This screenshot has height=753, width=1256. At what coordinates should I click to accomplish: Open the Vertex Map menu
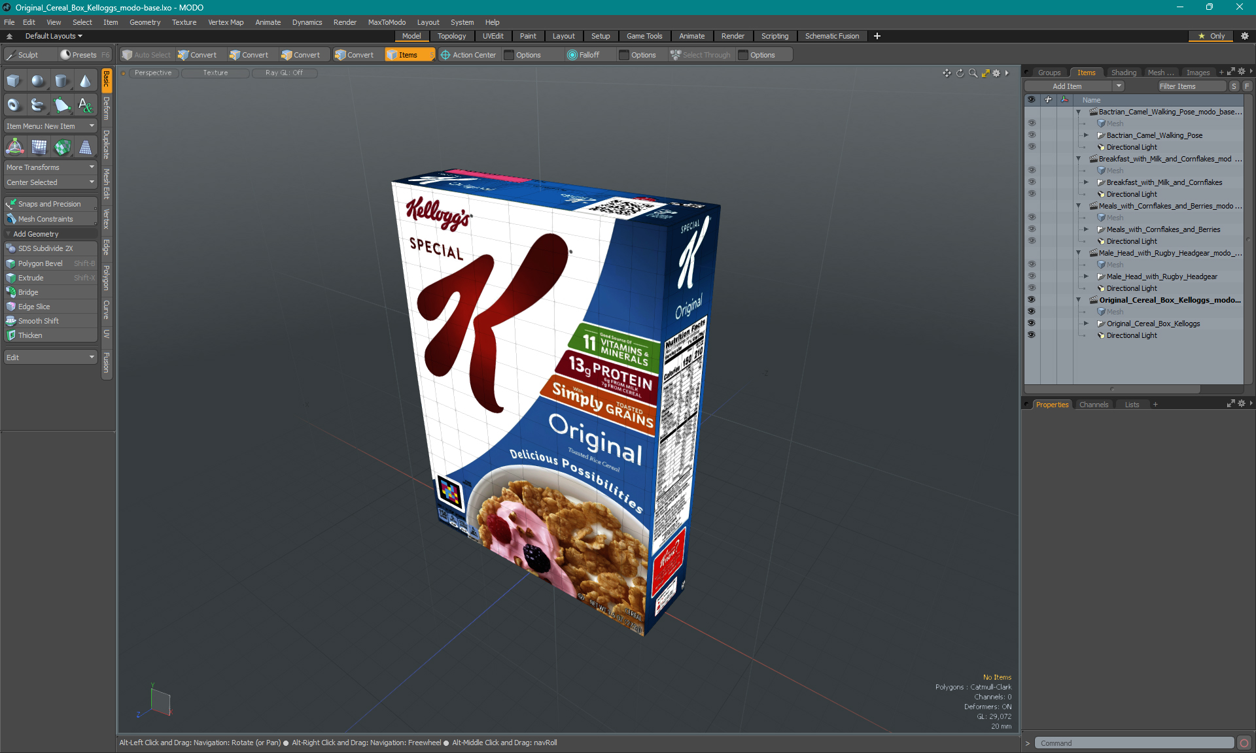click(226, 22)
